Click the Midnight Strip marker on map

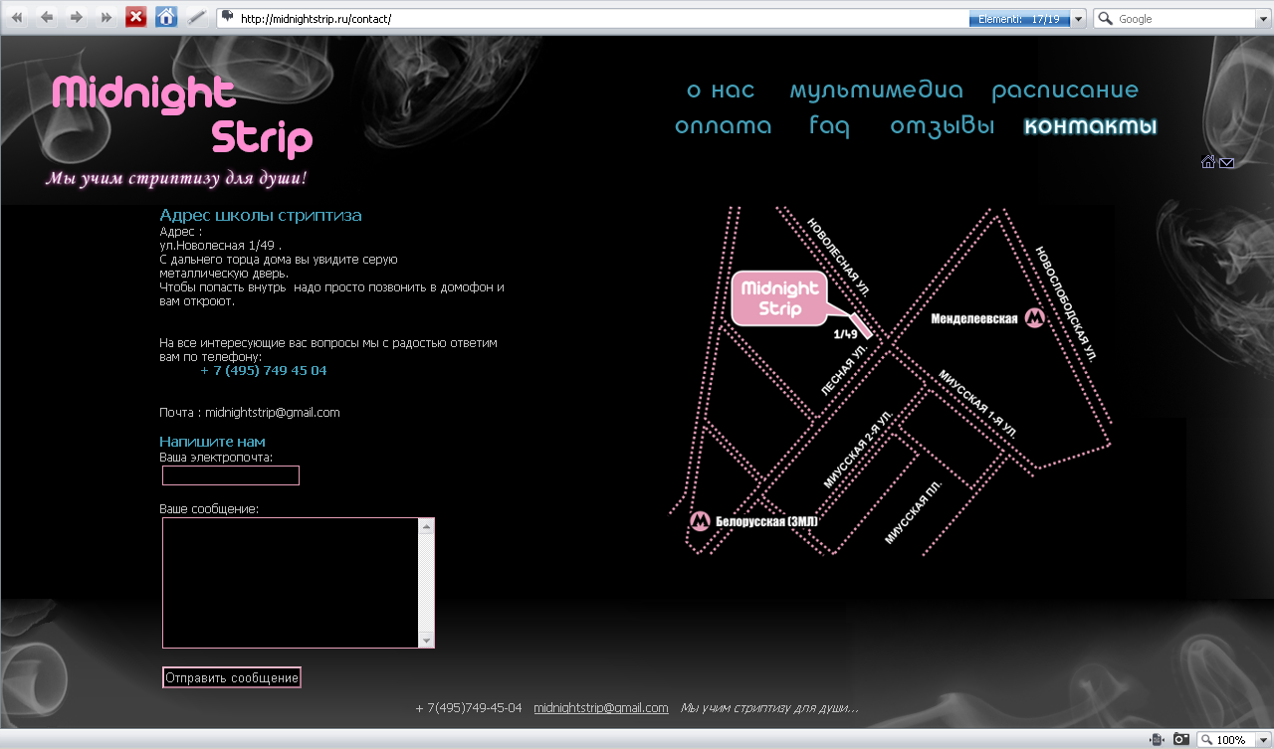pos(780,297)
